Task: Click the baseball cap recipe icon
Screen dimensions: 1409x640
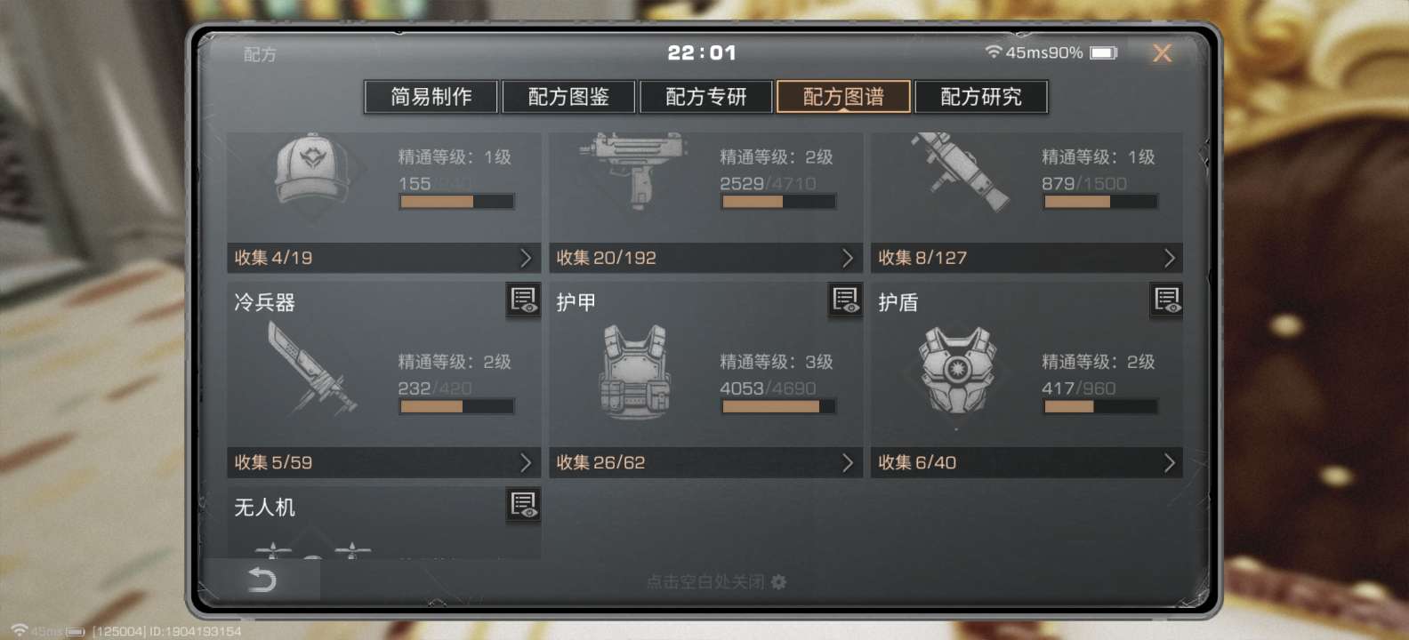Action: [311, 171]
